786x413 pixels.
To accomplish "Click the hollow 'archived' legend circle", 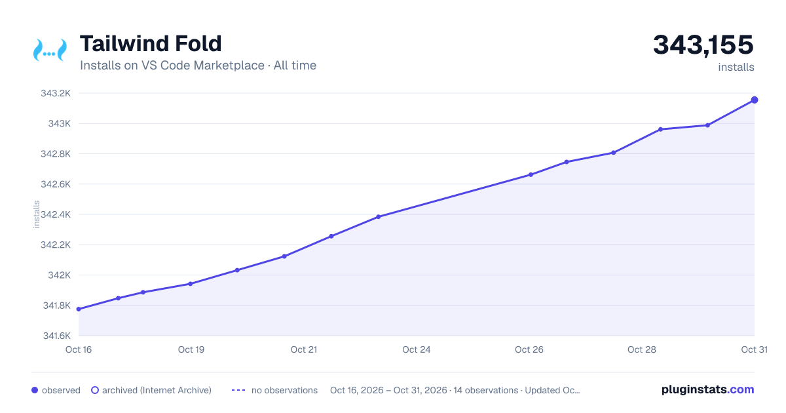I will pos(95,390).
